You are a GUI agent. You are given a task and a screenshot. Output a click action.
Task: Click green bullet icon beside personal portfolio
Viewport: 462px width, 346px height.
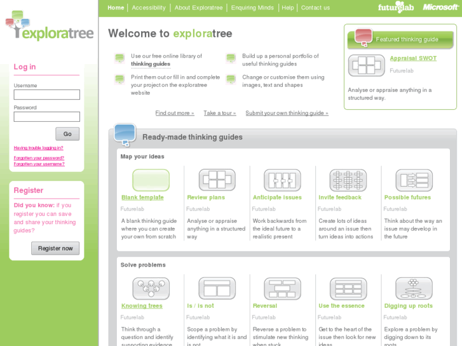click(231, 58)
